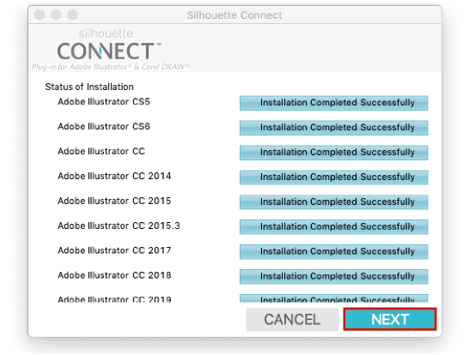Select the Adobe Illustrator CC 2015.3 label
469x355 pixels.
(x=119, y=226)
